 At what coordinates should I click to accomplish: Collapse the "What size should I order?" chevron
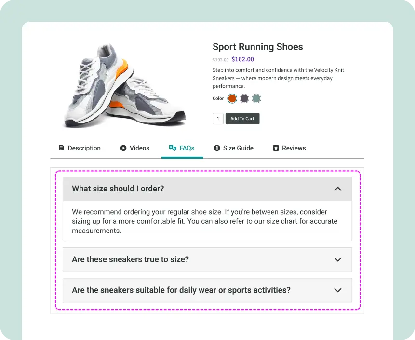(x=337, y=189)
